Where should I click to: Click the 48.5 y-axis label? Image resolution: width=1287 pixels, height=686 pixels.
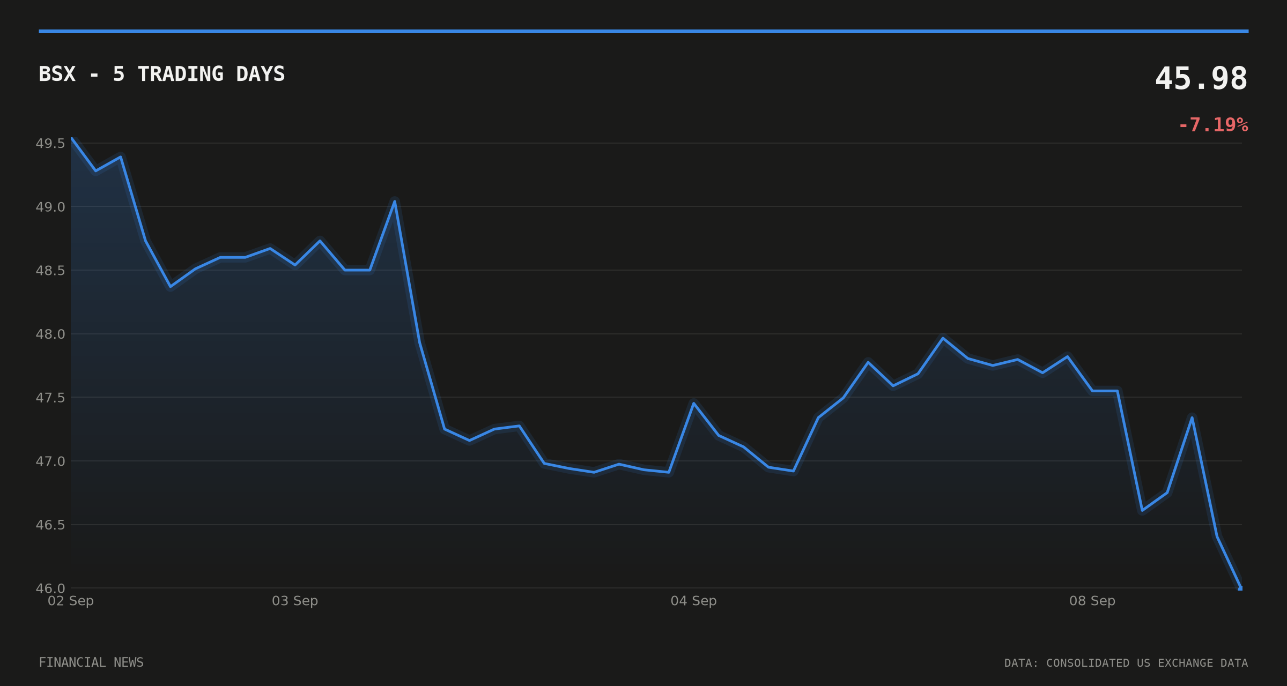(x=50, y=271)
